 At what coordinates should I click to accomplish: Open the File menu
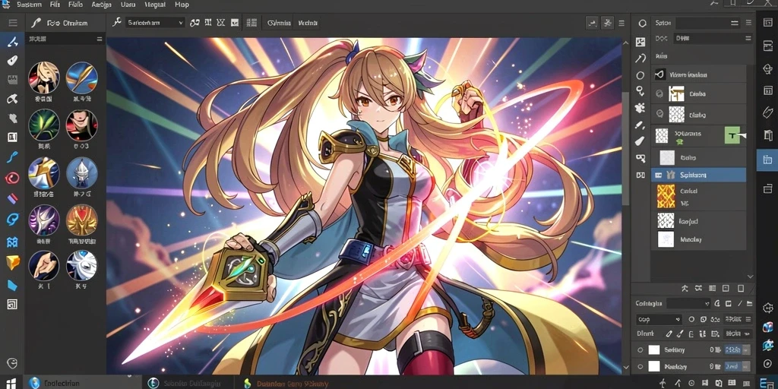click(x=55, y=5)
